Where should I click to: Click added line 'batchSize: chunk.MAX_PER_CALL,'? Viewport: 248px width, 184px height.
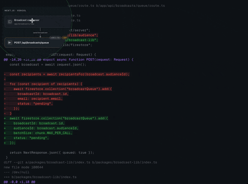[38, 133]
